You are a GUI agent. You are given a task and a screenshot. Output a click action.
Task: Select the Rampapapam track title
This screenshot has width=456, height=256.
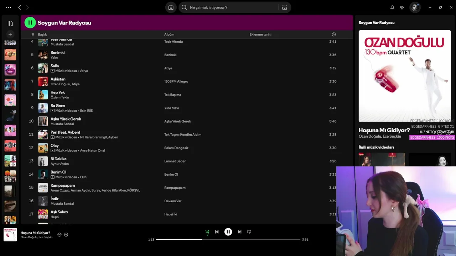63,185
